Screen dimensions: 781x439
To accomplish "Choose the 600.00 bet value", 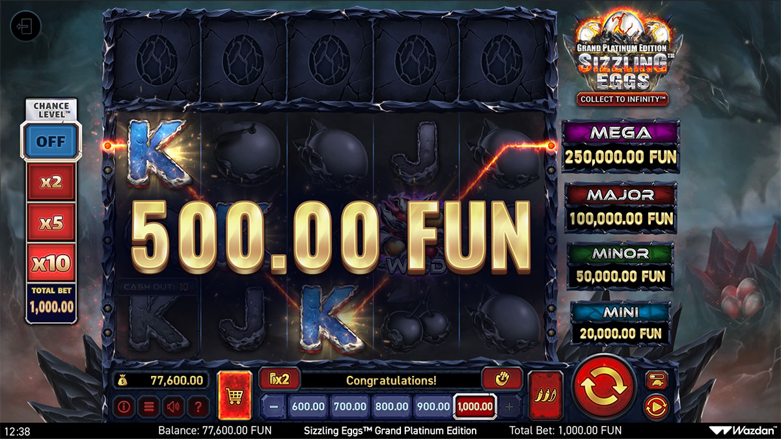I will point(308,407).
